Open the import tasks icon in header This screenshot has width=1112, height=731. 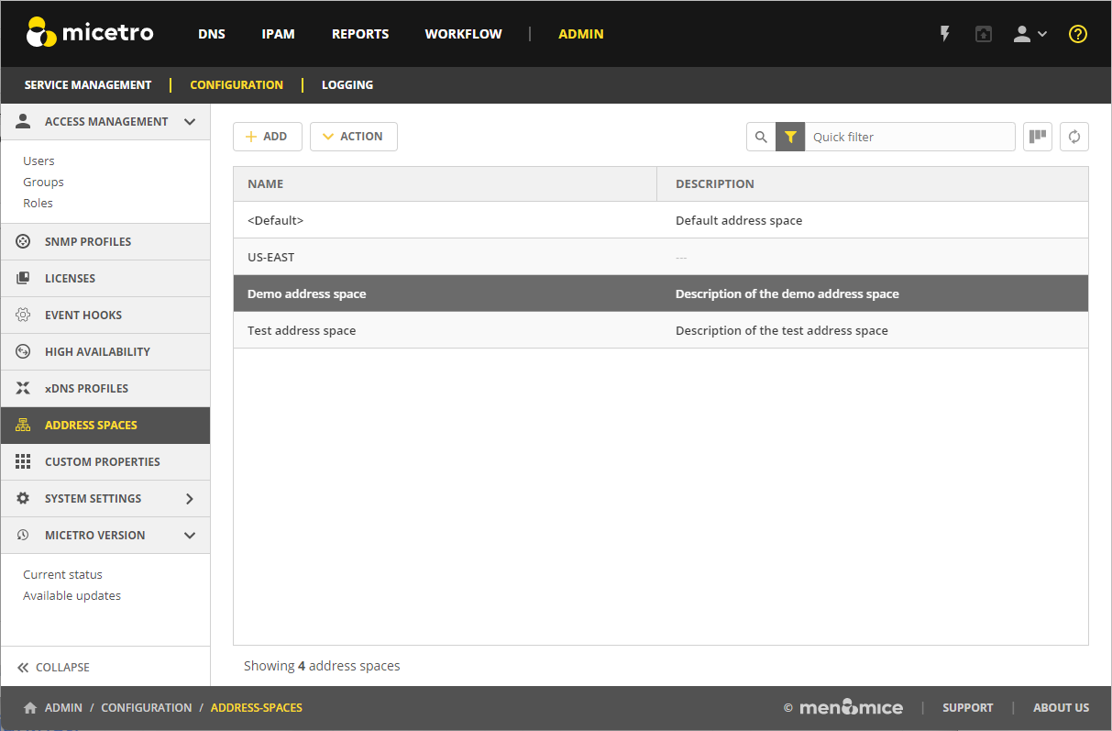[984, 34]
